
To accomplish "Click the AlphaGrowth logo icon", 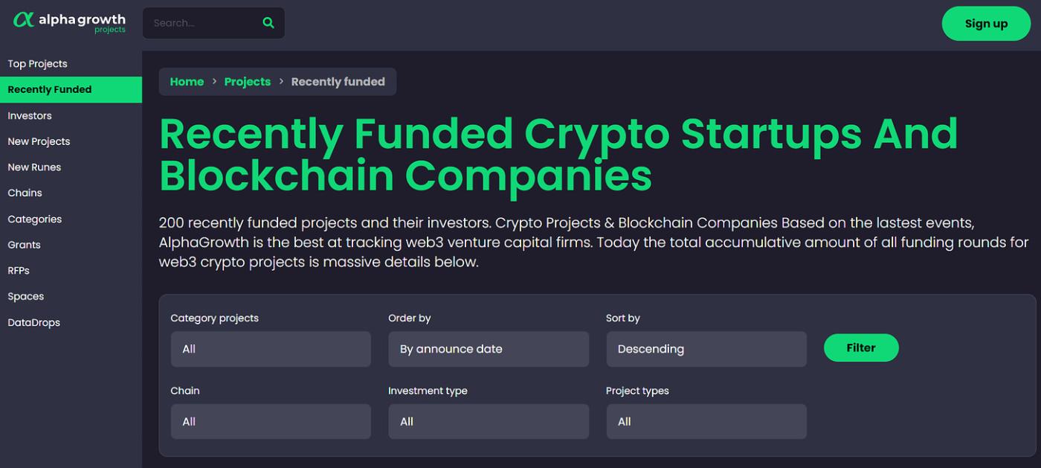I will coord(24,20).
